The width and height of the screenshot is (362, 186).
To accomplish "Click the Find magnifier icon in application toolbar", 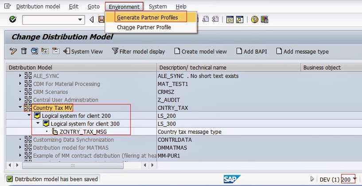I will (35, 51).
